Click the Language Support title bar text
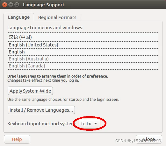The width and height of the screenshot is (166, 146). (44, 5)
